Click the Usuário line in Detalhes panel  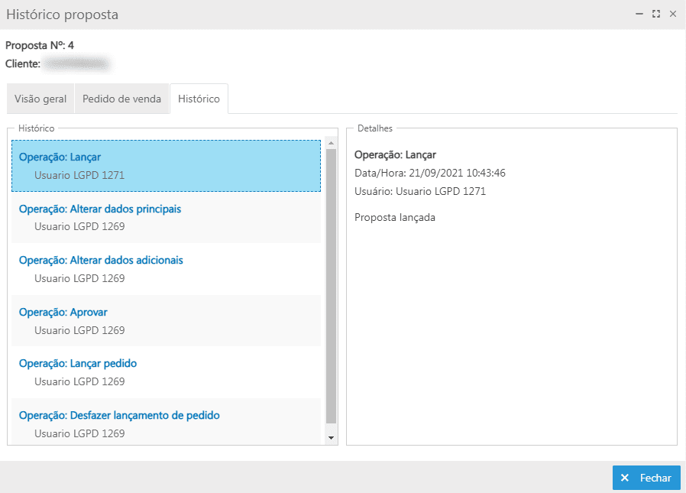[419, 192]
